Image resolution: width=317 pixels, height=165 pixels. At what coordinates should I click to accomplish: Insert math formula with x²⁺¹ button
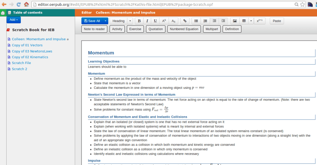(x=260, y=21)
